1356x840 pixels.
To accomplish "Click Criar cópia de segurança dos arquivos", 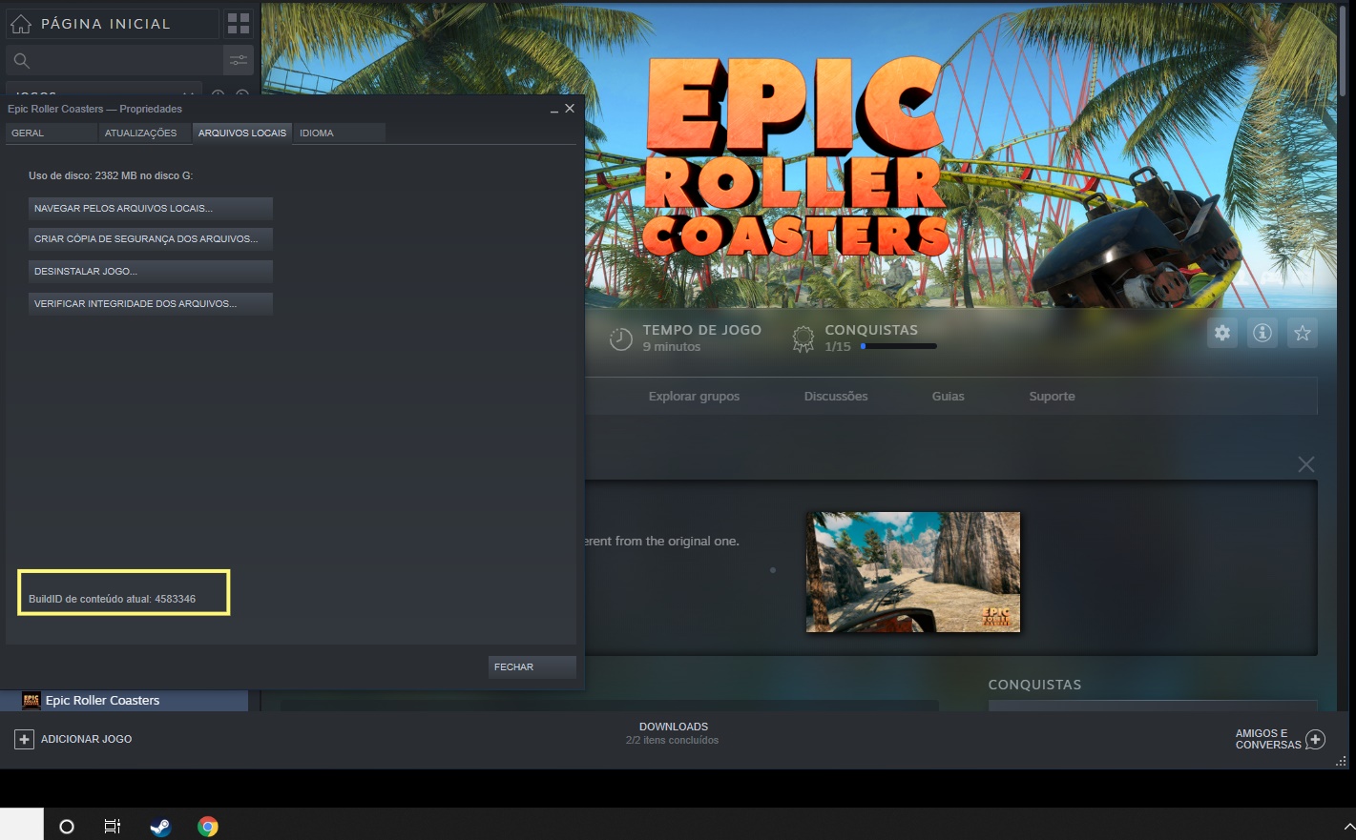I will (151, 239).
